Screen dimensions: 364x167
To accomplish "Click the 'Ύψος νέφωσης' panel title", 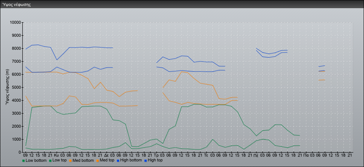I will click(x=16, y=4).
